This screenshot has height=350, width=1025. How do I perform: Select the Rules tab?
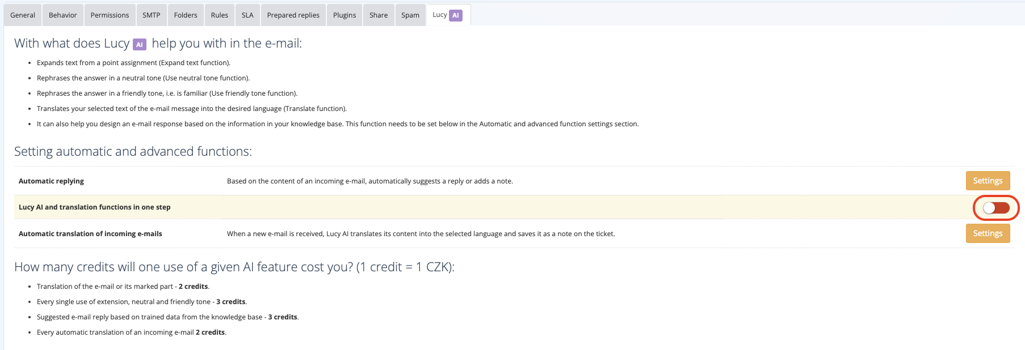220,15
